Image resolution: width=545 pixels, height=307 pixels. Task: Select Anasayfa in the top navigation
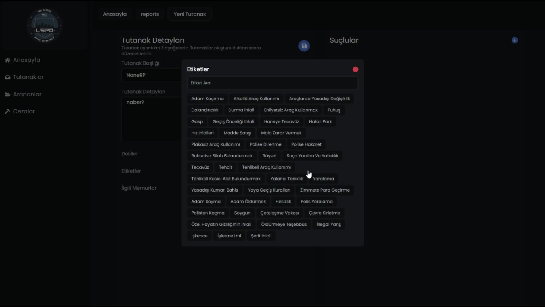pyautogui.click(x=115, y=14)
